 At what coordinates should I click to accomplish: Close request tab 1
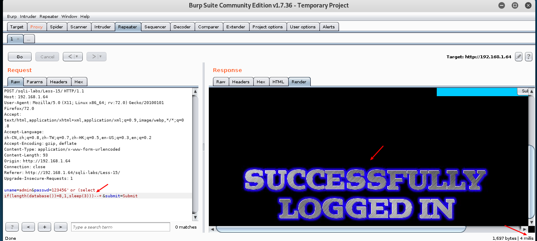coord(18,39)
